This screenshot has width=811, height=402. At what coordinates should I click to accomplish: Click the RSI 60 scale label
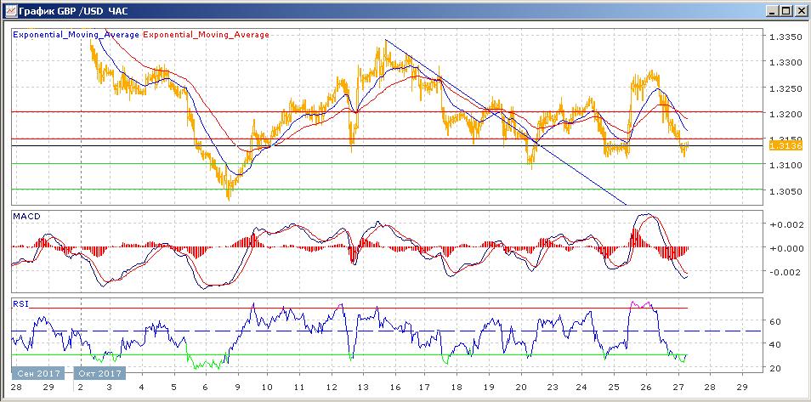click(x=774, y=322)
